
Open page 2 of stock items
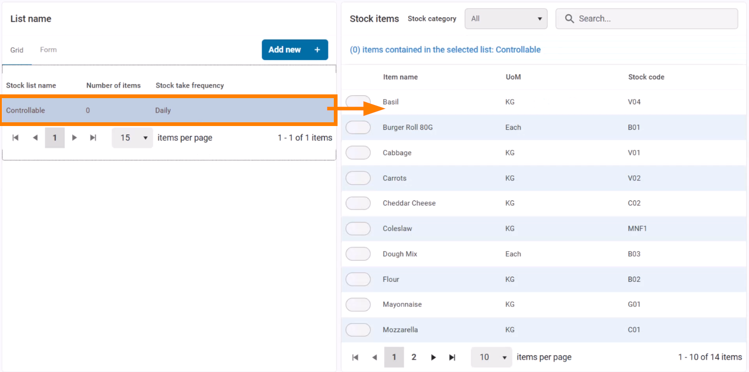(x=414, y=357)
